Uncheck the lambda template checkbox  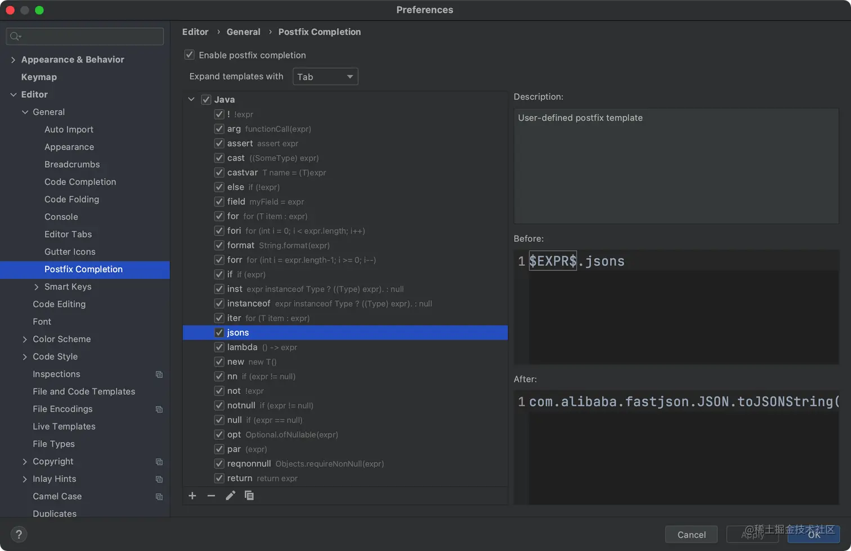coord(220,347)
